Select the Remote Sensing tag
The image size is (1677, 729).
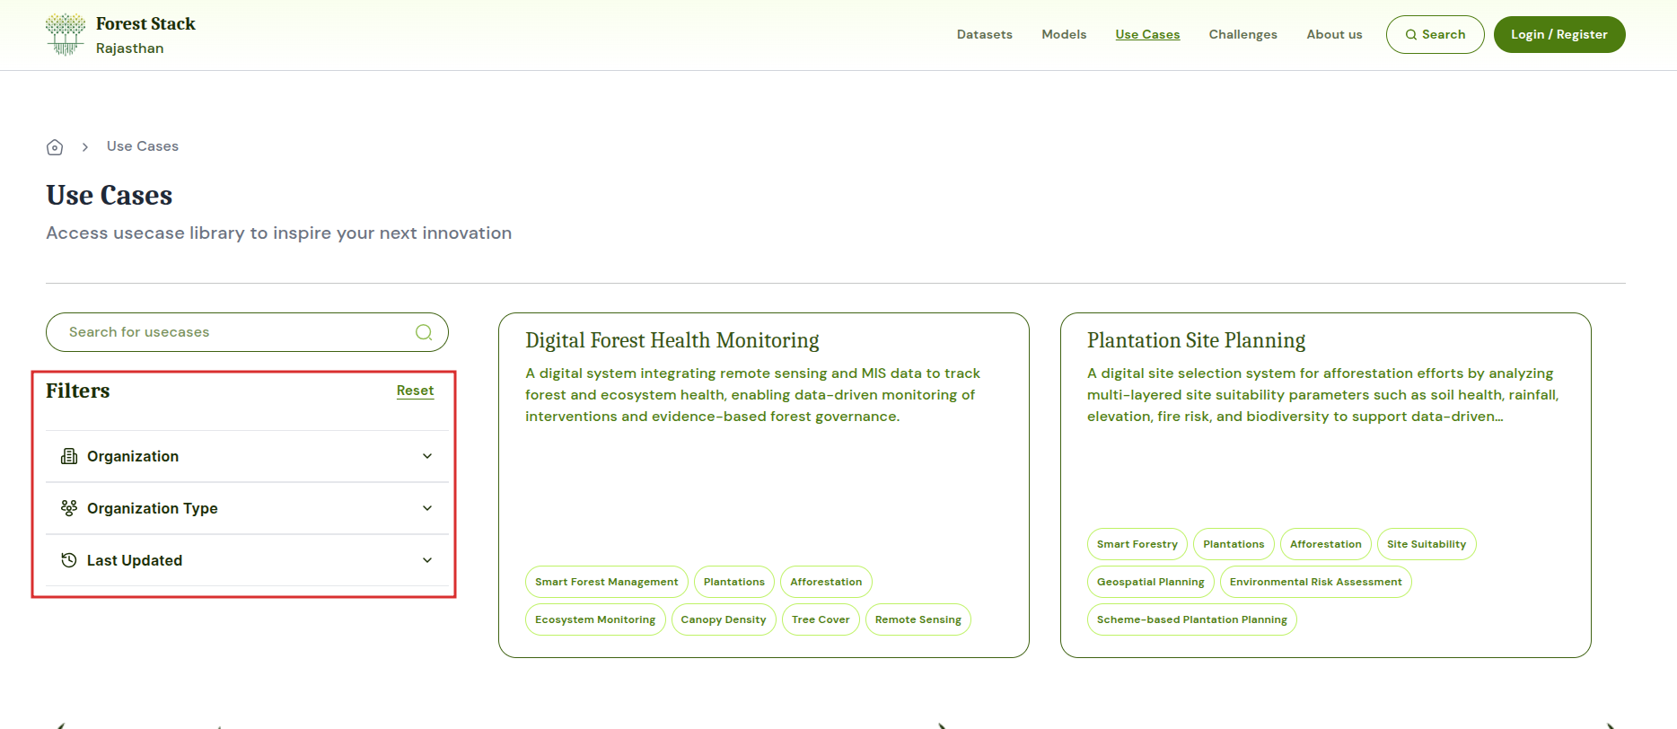tap(918, 619)
